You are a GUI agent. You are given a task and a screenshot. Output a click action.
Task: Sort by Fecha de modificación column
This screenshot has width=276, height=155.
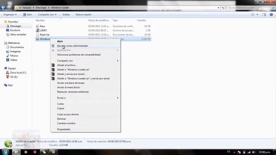(x=99, y=20)
